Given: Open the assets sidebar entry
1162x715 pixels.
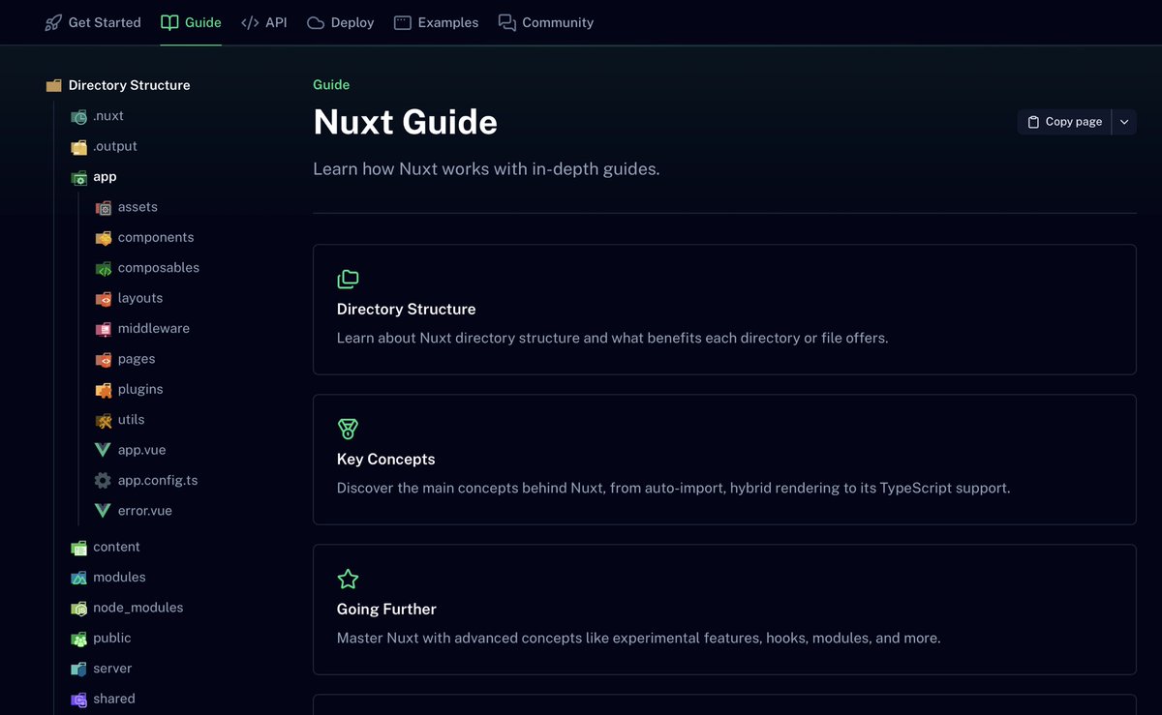Looking at the screenshot, I should pos(138,207).
